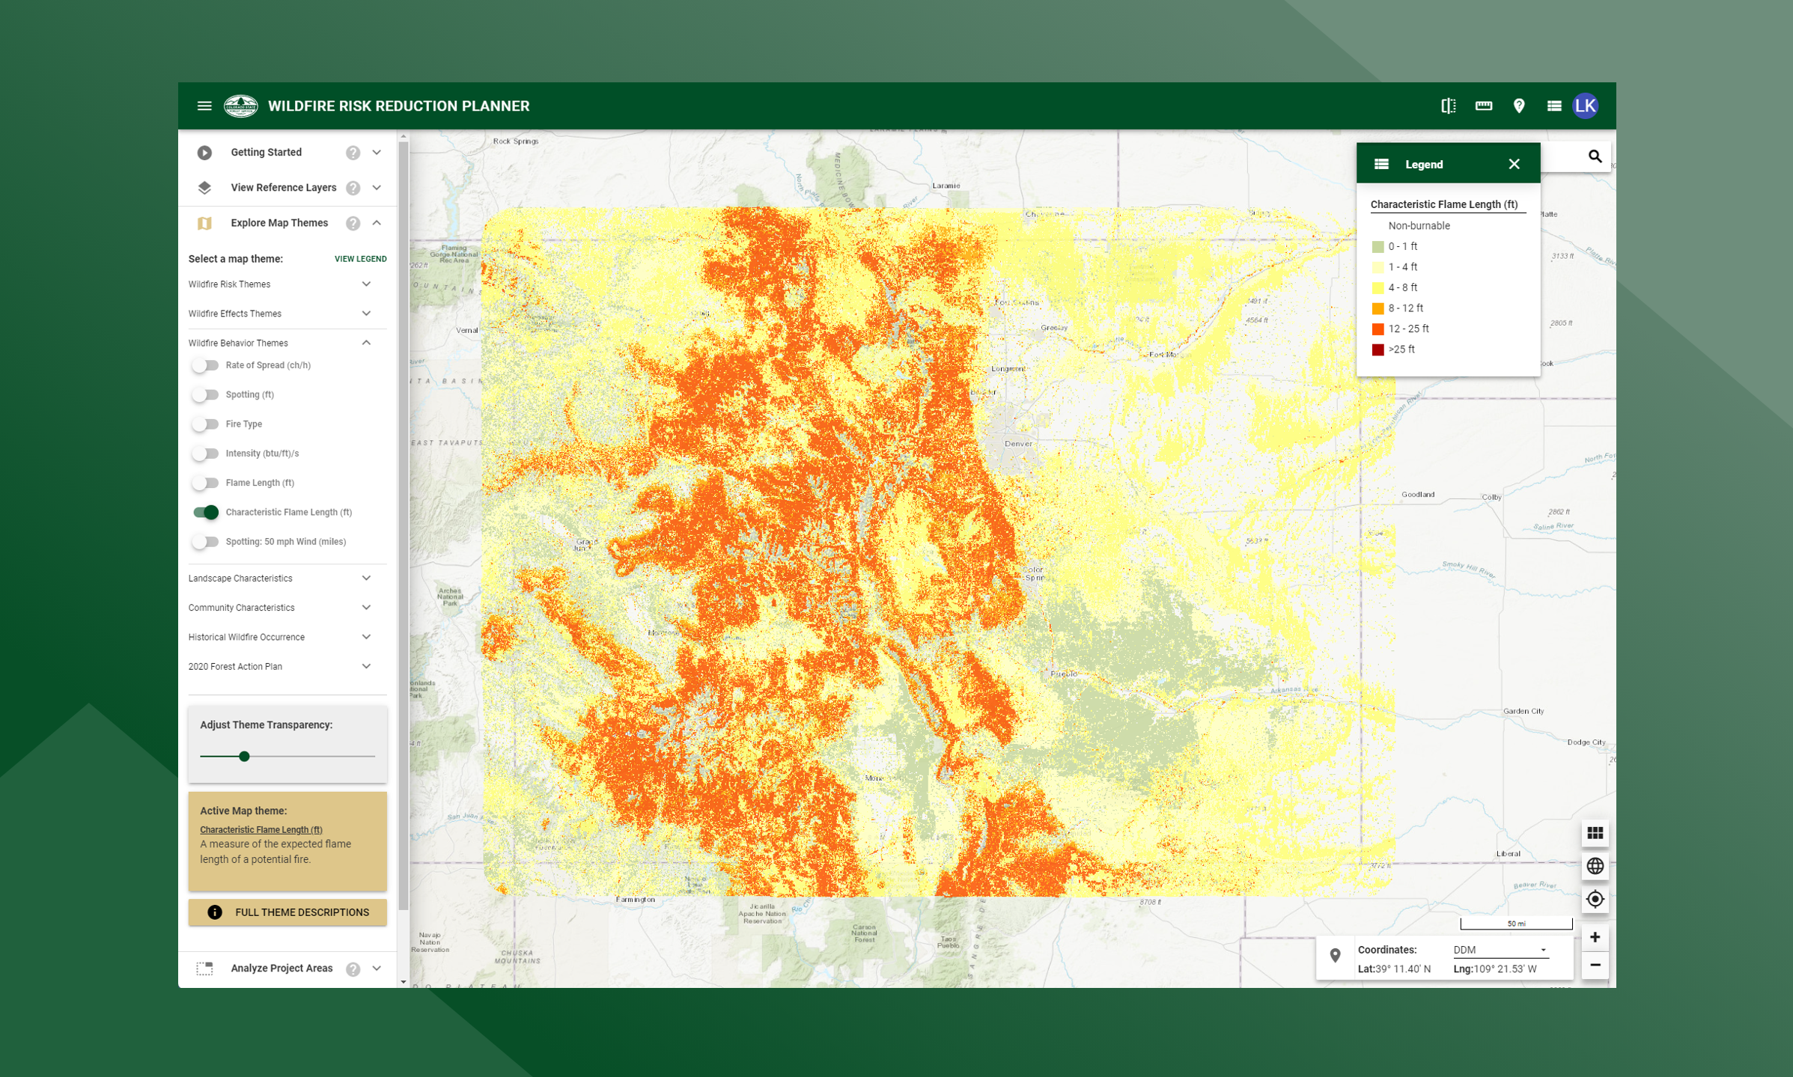Screen dimensions: 1793x1077
Task: Click the Analyze Project Areas selection icon
Action: pyautogui.click(x=204, y=968)
